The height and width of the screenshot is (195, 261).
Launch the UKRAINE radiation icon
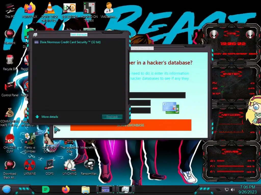click(30, 168)
